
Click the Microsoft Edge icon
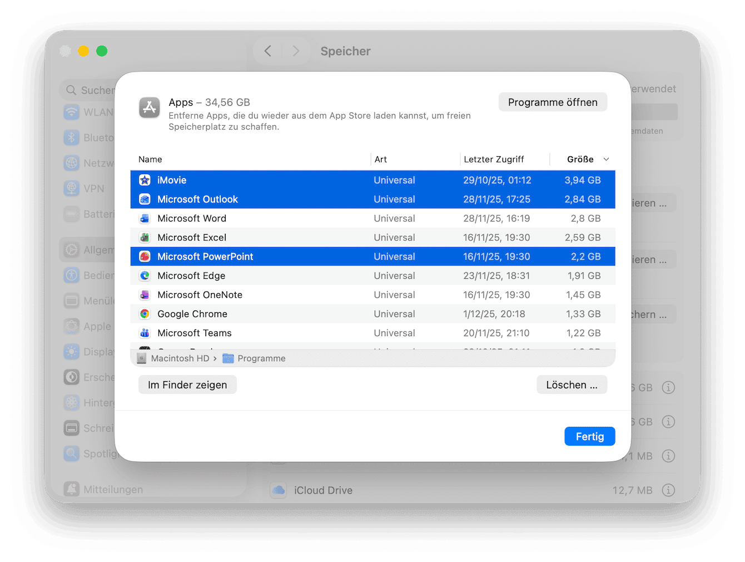(145, 276)
